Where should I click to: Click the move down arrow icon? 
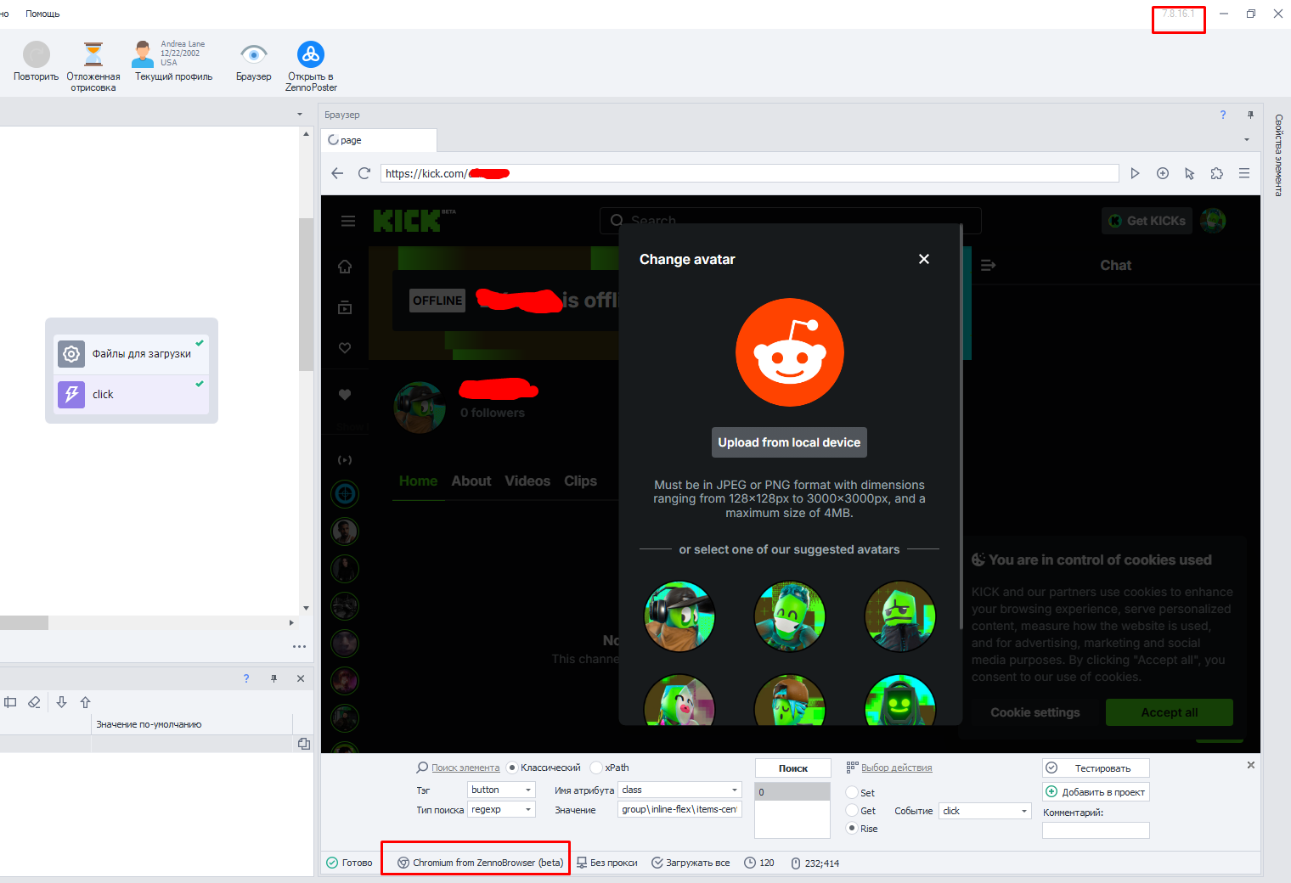tap(61, 702)
